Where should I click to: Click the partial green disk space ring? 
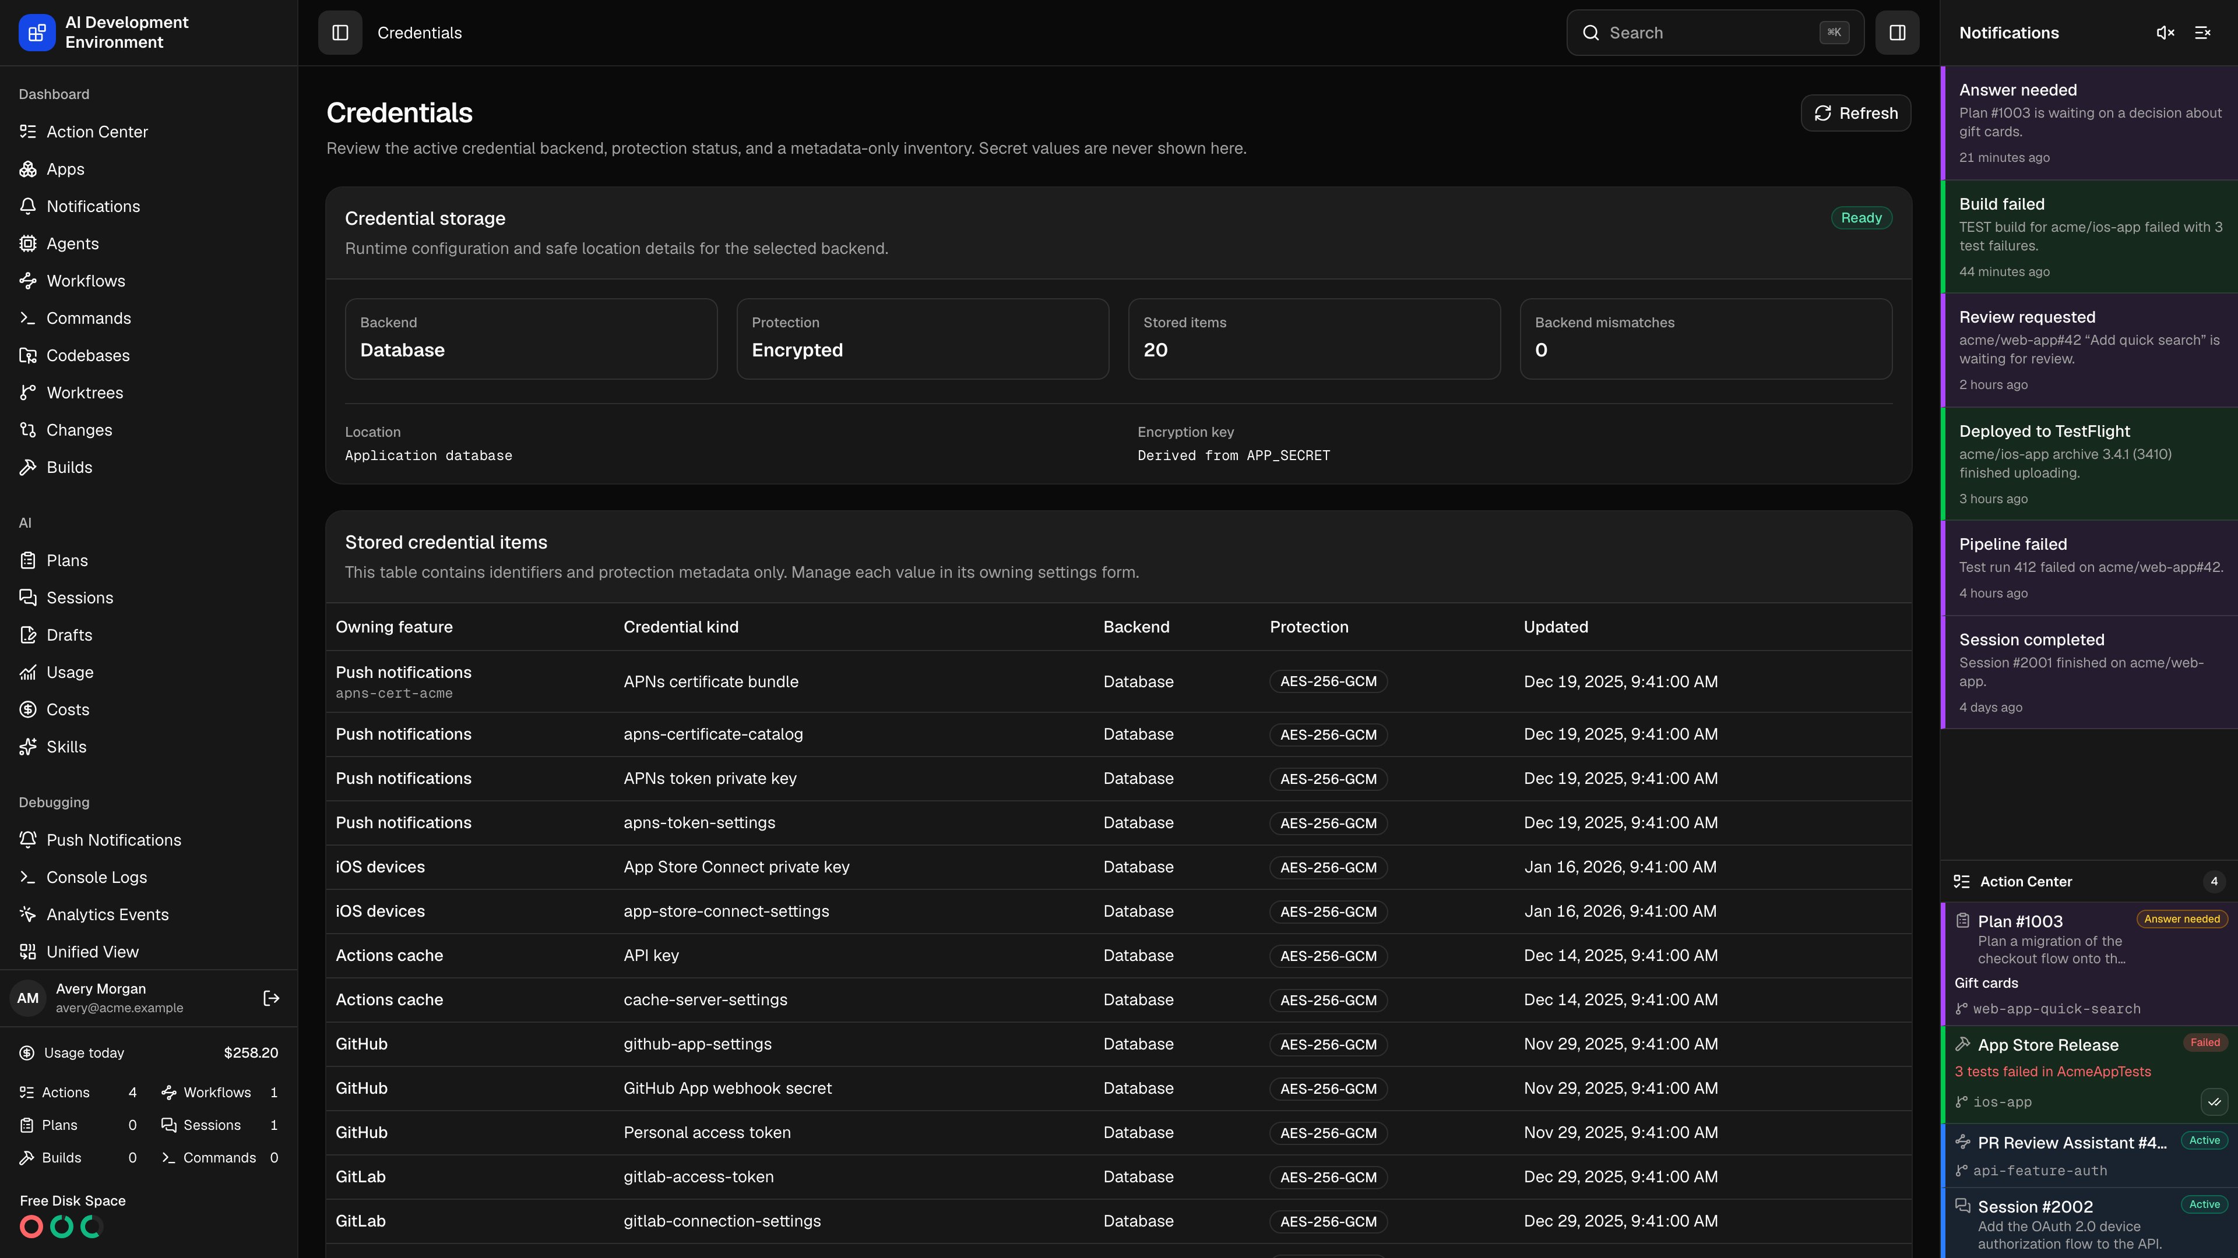coord(92,1227)
